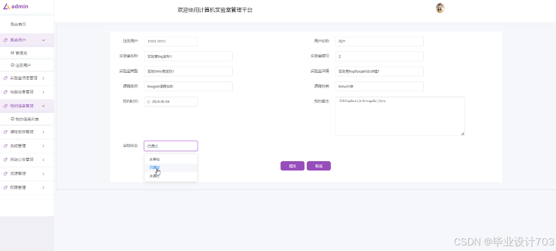
Task: Expand the 系统管理 chevron
Action: pos(43,146)
